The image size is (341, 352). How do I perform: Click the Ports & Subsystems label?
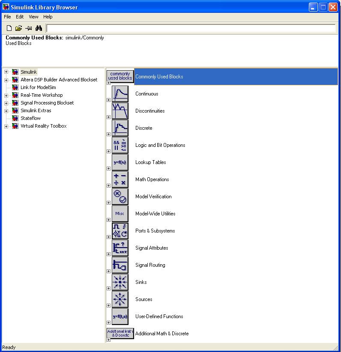click(155, 231)
